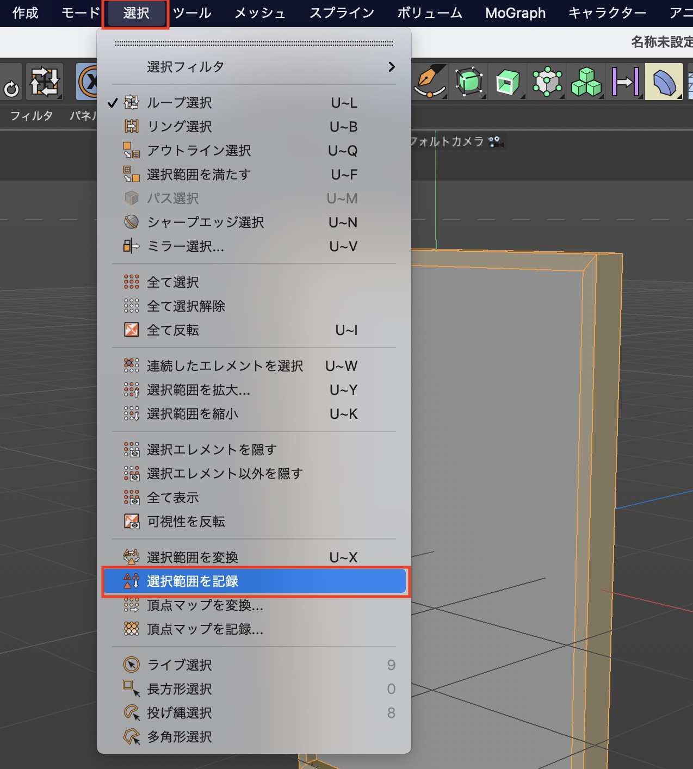Toggle the checked ループ選択 menu item
The image size is (693, 769).
tap(180, 103)
